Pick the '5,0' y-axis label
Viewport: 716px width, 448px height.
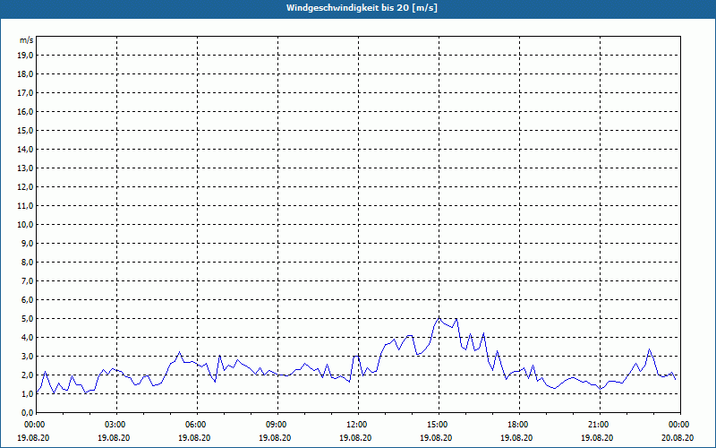(x=27, y=318)
